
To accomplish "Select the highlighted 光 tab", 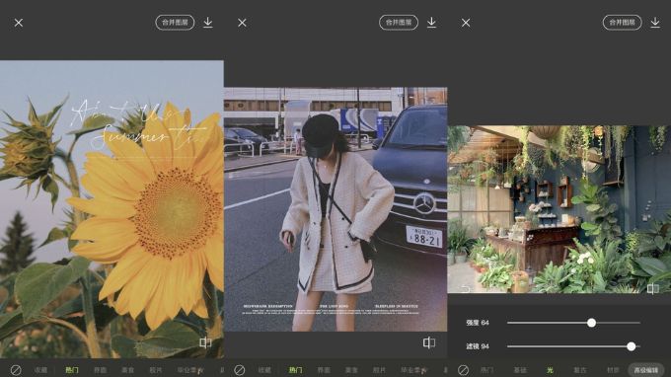I will [550, 370].
